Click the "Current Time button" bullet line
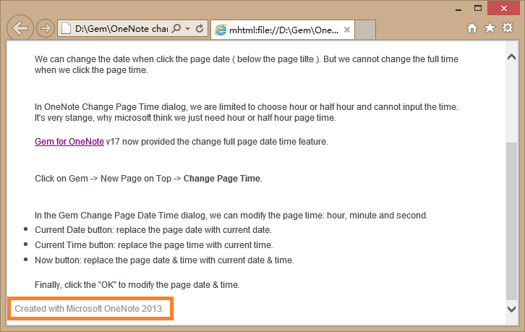The width and height of the screenshot is (525, 332). pyautogui.click(x=154, y=245)
